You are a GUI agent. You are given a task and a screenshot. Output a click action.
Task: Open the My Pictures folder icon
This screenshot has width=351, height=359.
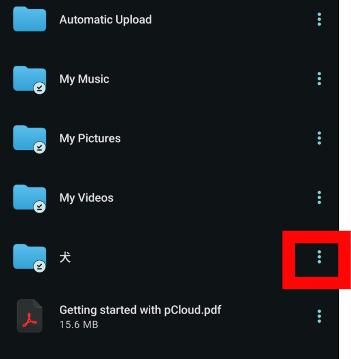pos(30,138)
